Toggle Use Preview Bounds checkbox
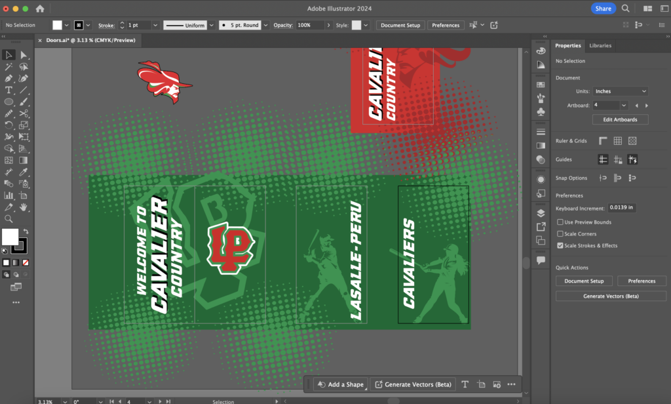 pyautogui.click(x=560, y=222)
